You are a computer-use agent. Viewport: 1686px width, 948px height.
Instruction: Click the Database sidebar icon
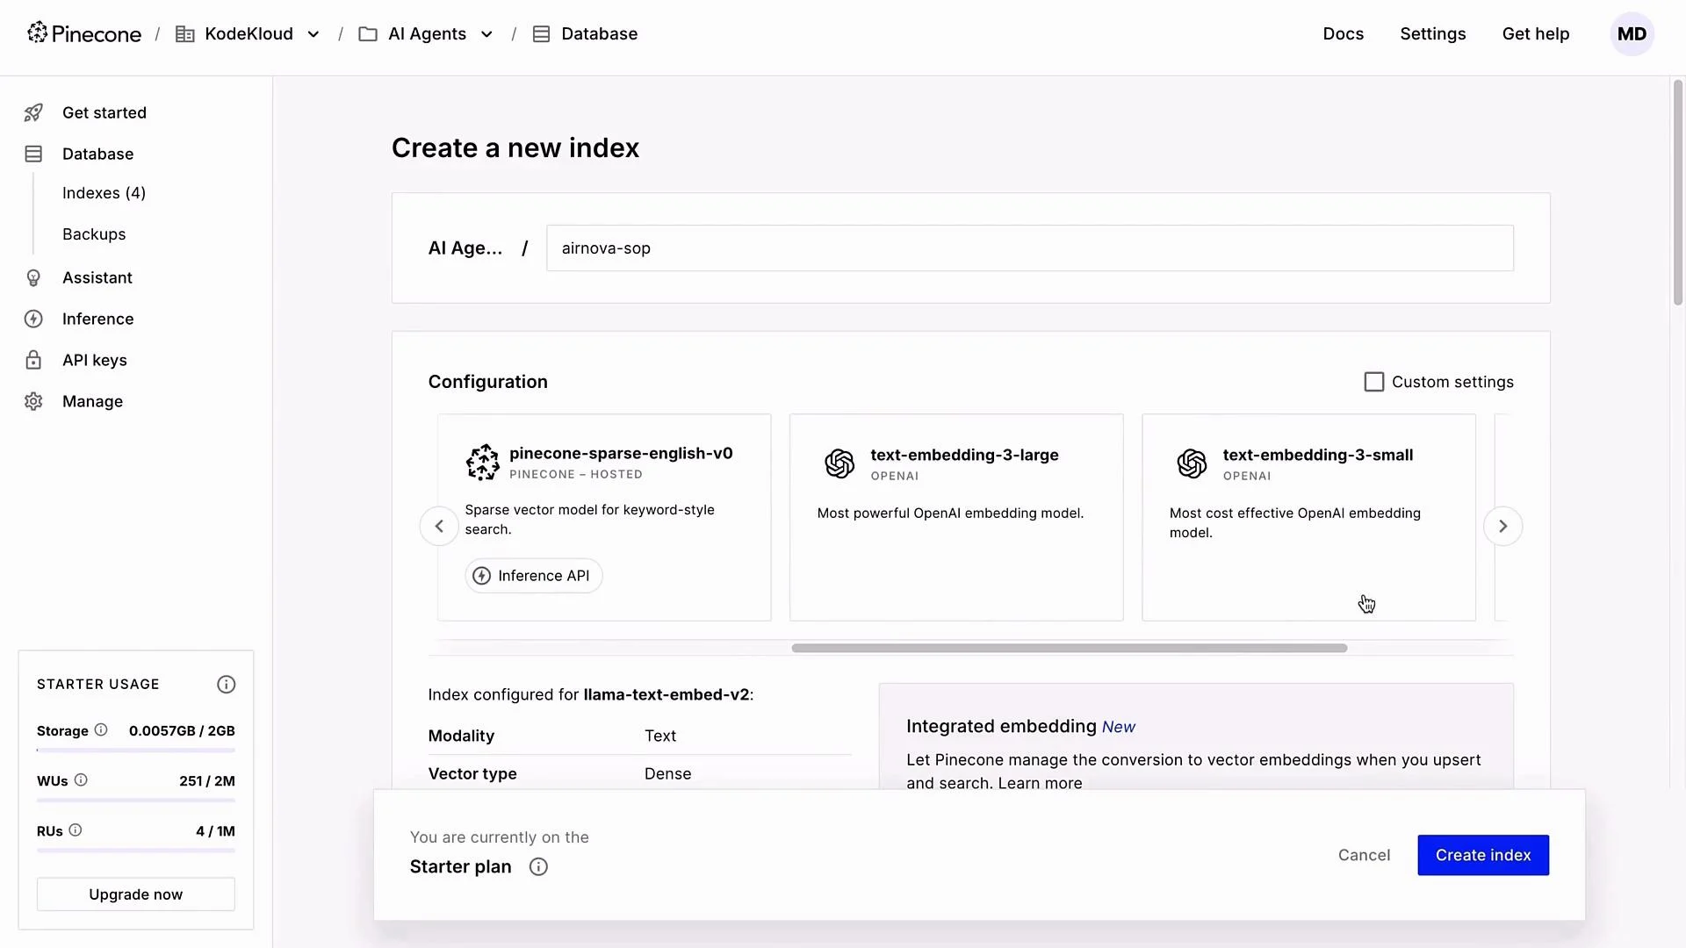33,154
